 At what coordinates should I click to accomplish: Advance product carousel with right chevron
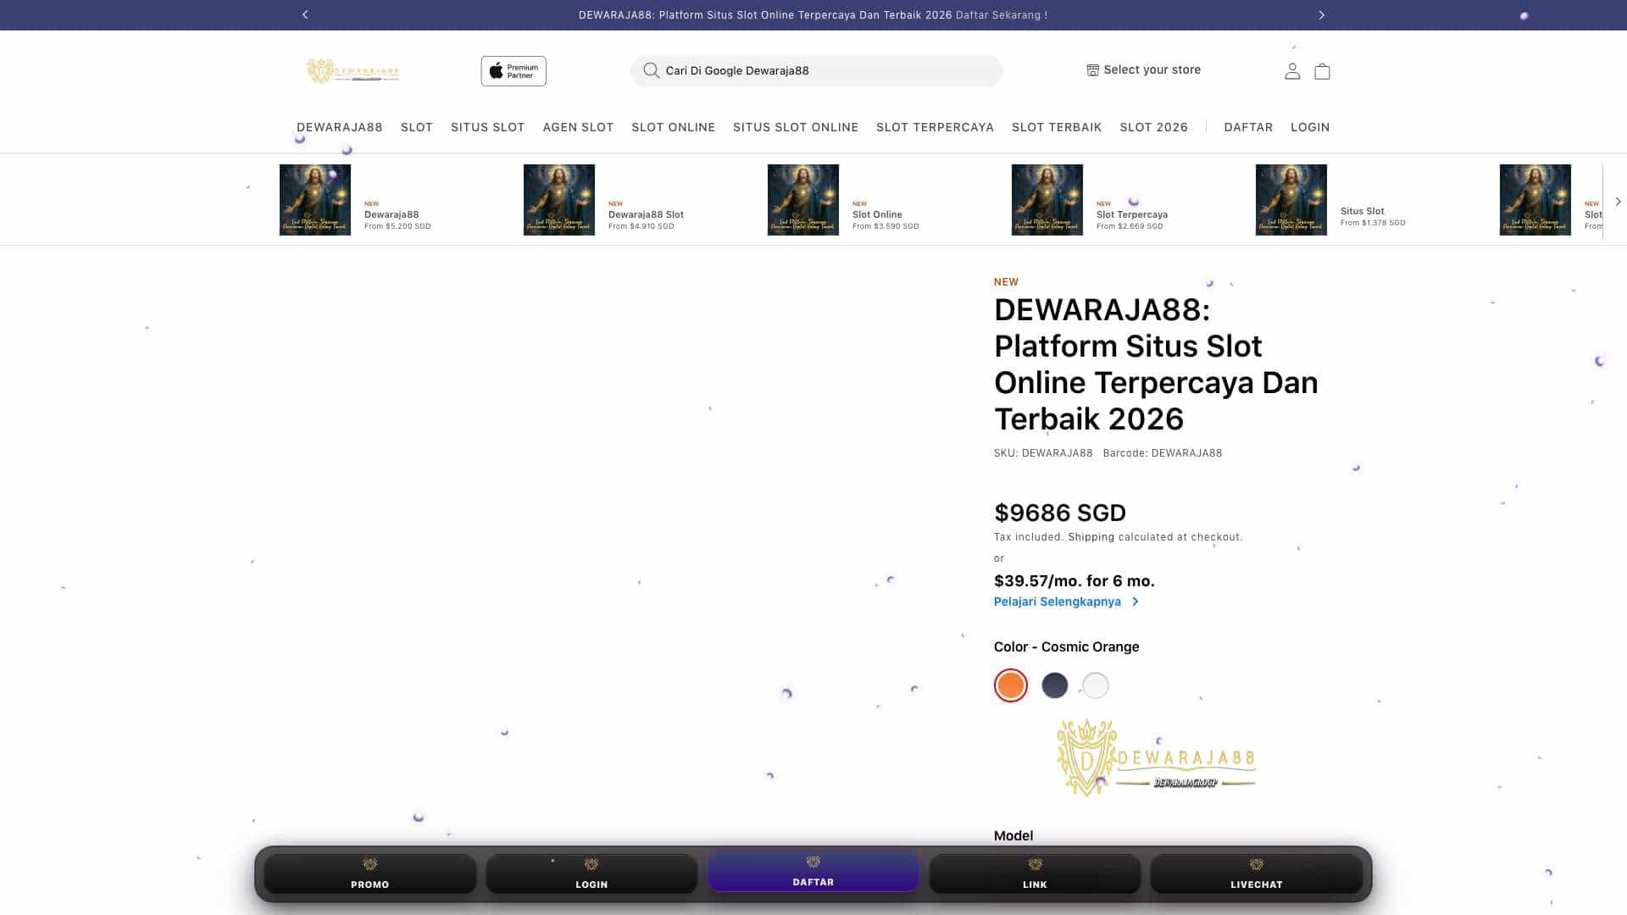[1618, 202]
